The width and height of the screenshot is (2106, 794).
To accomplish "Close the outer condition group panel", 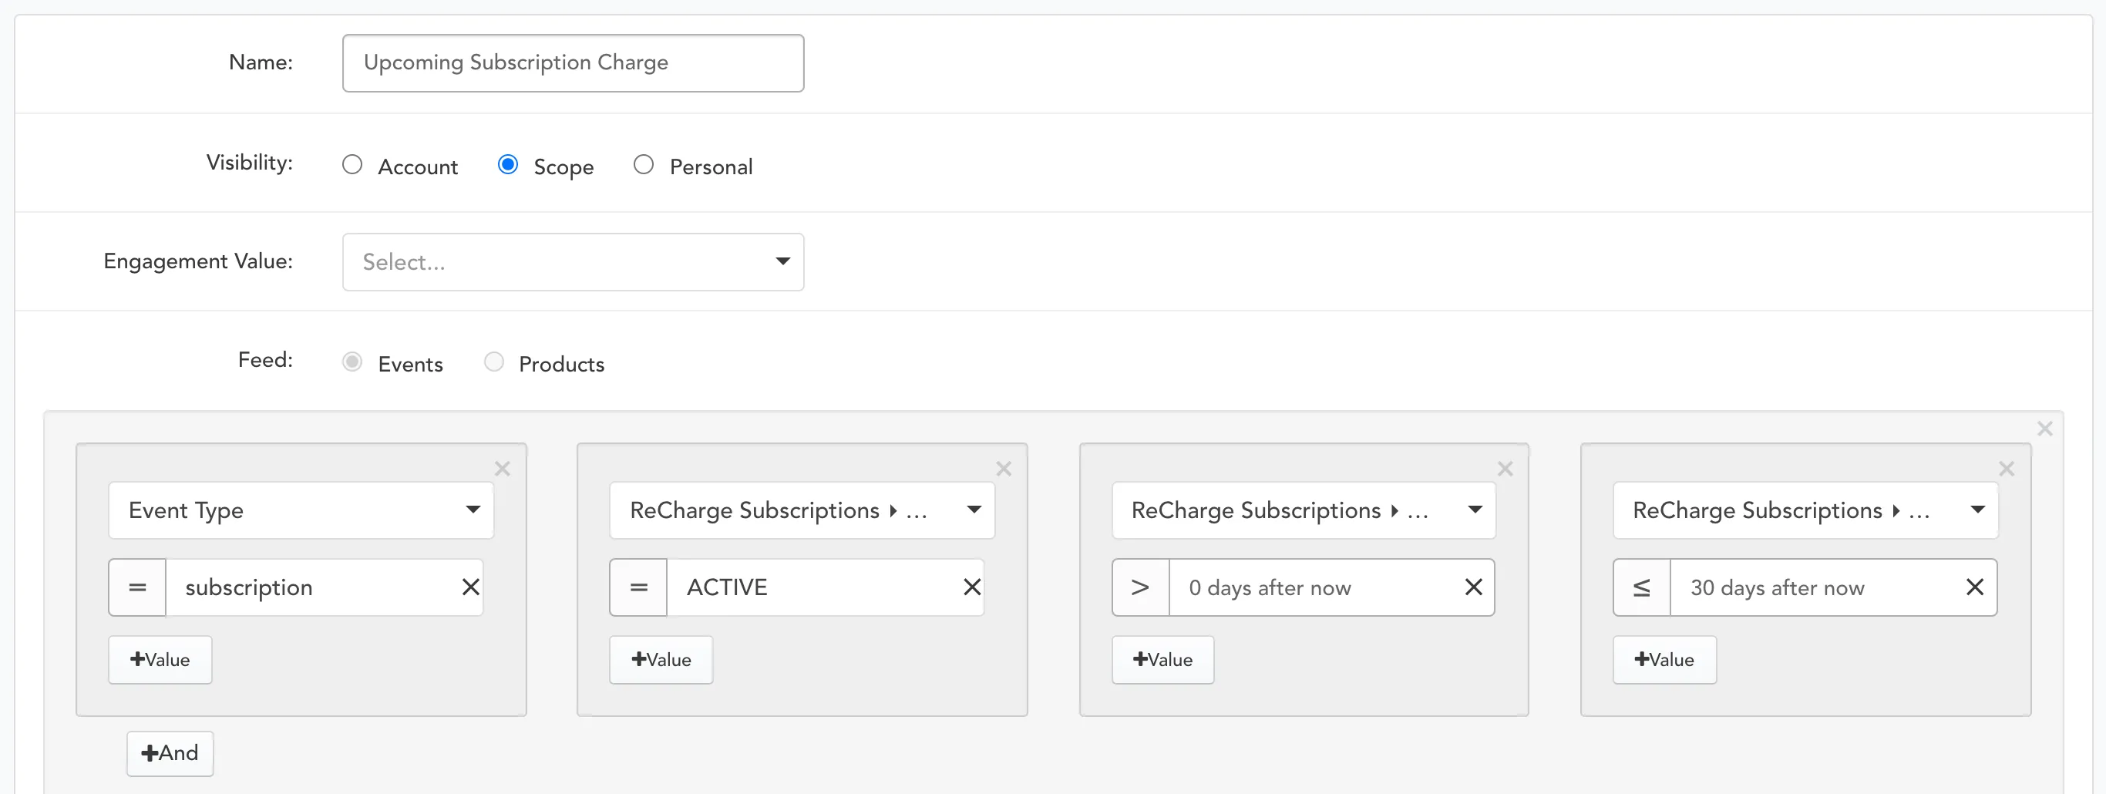I will click(2044, 429).
